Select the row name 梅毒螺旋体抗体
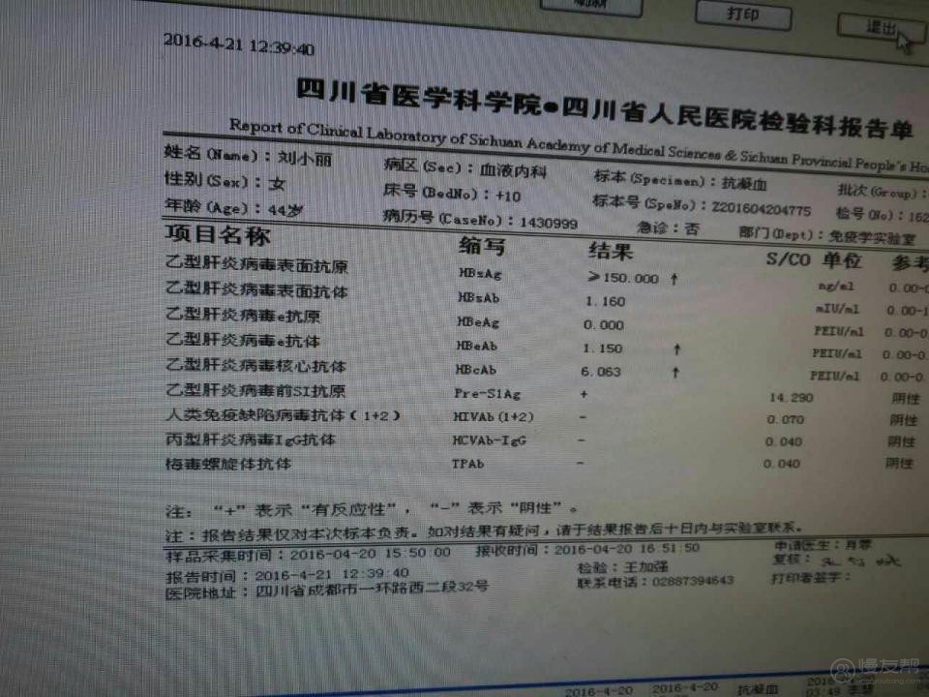The height and width of the screenshot is (697, 929). point(228,464)
